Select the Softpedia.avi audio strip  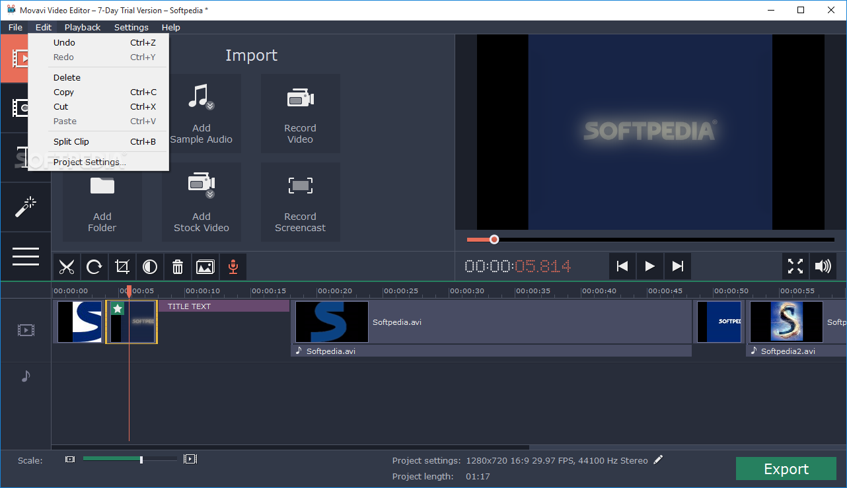point(492,351)
